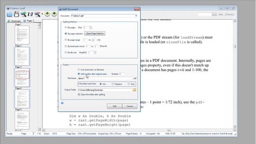Click the page number field in the status bar

pos(33,134)
